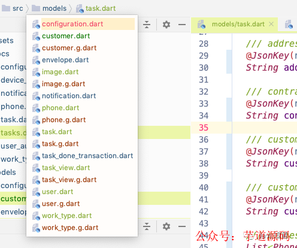This screenshot has width=297, height=248.
Task: Choose work_type.dart in the popup
Action: tap(67, 216)
